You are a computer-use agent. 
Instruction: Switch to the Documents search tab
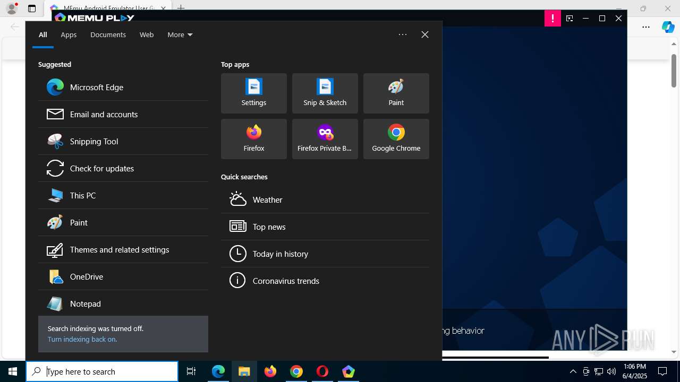pos(108,34)
